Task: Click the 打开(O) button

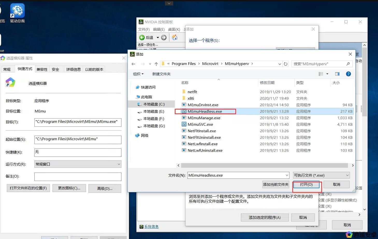Action: pyautogui.click(x=306, y=184)
